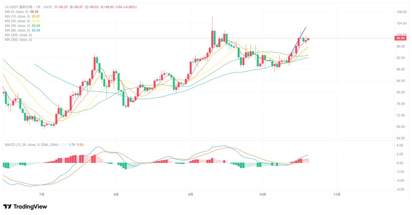The height and width of the screenshot is (215, 412).
Task: Click the low price 低=98.03 in the header
Action: point(92,7)
